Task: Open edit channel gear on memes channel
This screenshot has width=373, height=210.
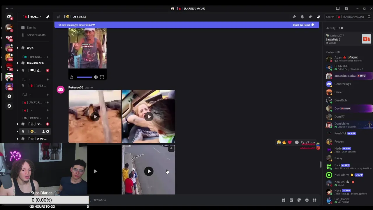Action: 48,132
